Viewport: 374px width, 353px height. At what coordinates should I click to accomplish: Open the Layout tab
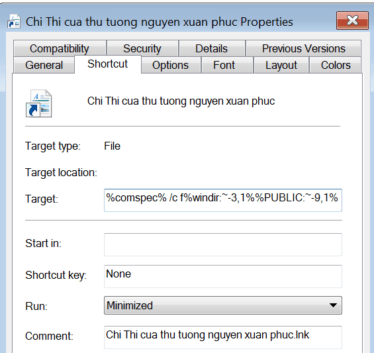coord(281,65)
